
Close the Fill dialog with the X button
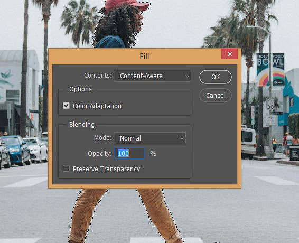230,54
